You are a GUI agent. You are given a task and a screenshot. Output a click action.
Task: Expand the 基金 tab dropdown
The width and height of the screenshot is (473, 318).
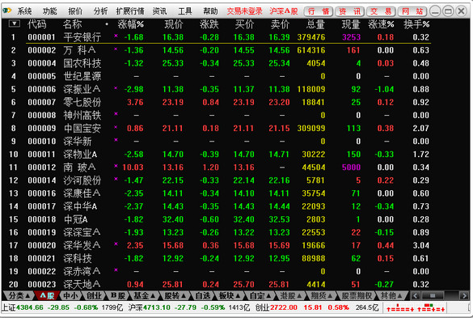144,295
